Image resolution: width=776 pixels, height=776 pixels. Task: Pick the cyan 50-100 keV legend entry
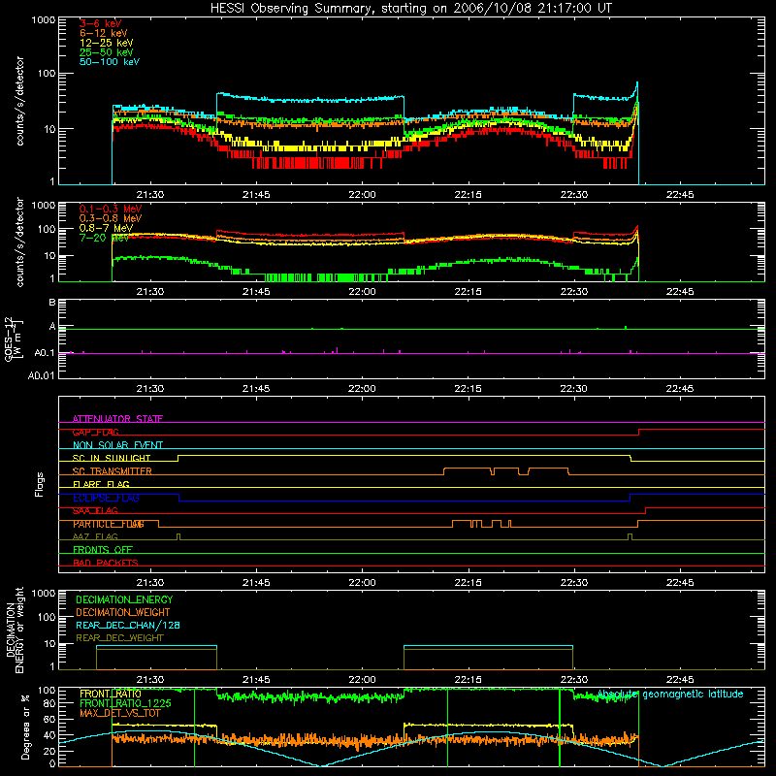coord(110,62)
